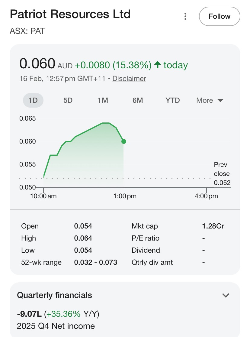
Task: Click the ASX: PAT ticker text
Action: pos(27,31)
